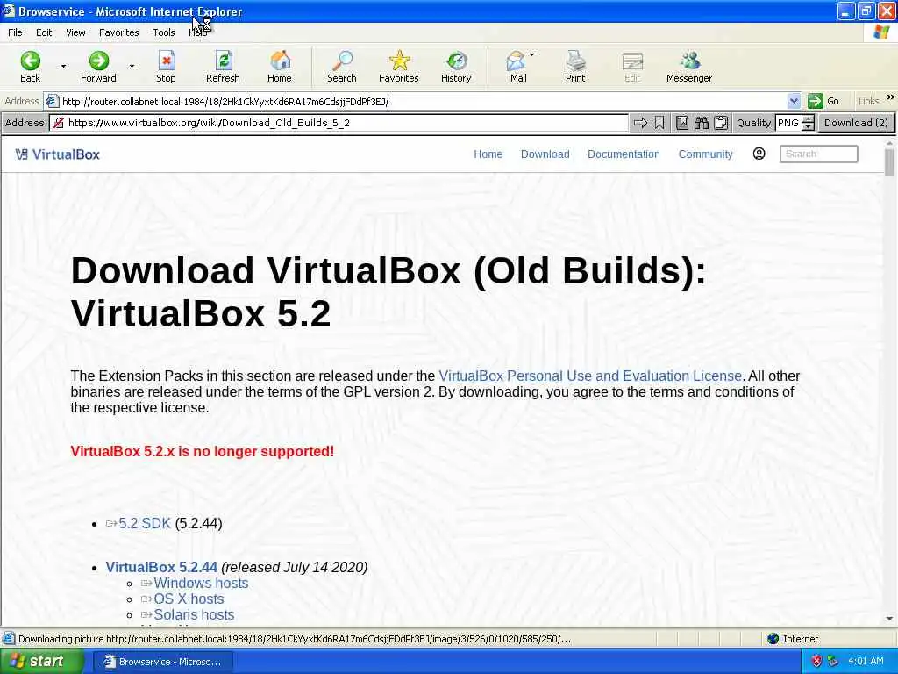This screenshot has width=898, height=674.
Task: Click the IE Refresh icon
Action: point(223,61)
